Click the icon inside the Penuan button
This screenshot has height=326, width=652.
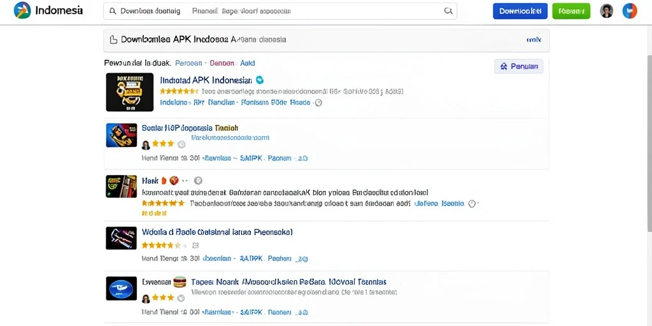coord(504,66)
